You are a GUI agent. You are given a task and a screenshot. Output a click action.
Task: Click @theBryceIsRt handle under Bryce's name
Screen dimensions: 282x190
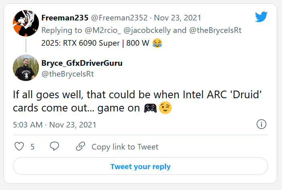[68, 74]
